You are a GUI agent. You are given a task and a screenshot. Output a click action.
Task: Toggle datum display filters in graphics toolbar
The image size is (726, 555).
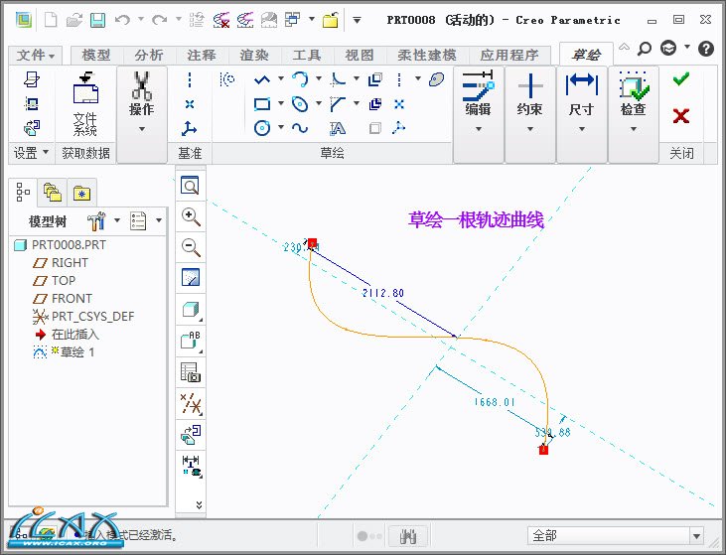click(191, 403)
